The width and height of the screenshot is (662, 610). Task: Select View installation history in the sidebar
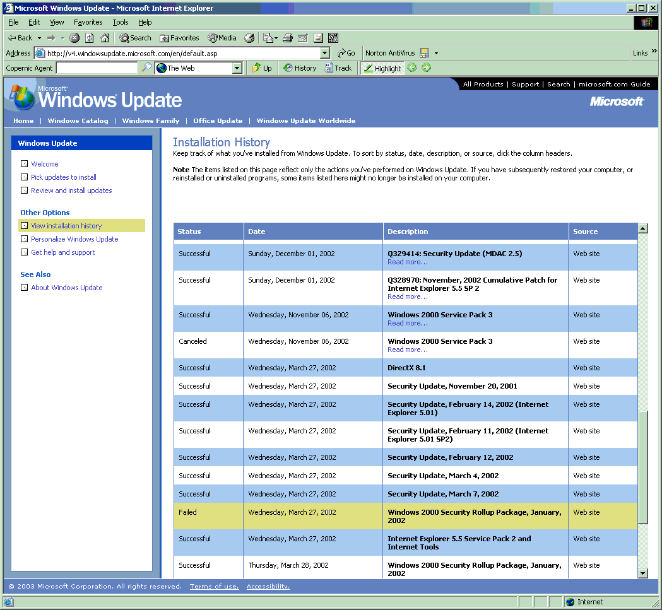pos(65,225)
